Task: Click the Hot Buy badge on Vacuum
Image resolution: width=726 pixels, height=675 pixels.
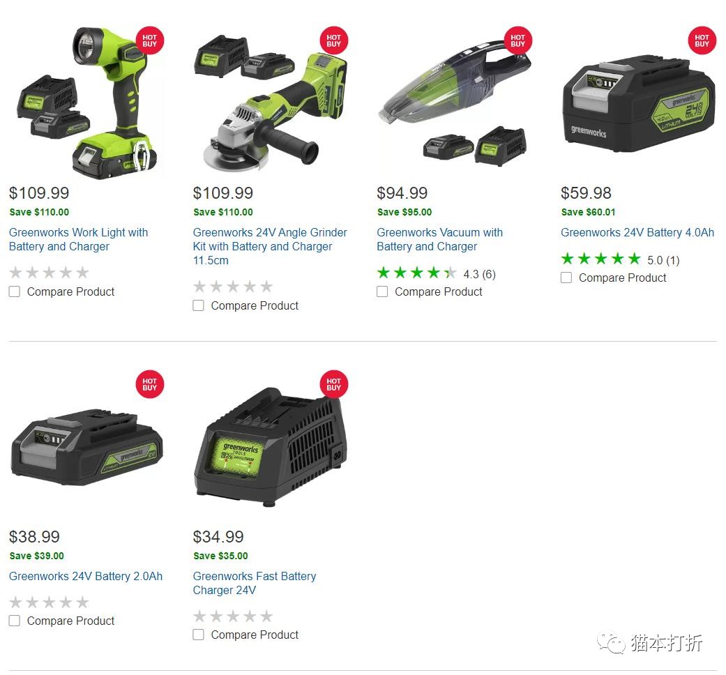Action: [x=517, y=40]
